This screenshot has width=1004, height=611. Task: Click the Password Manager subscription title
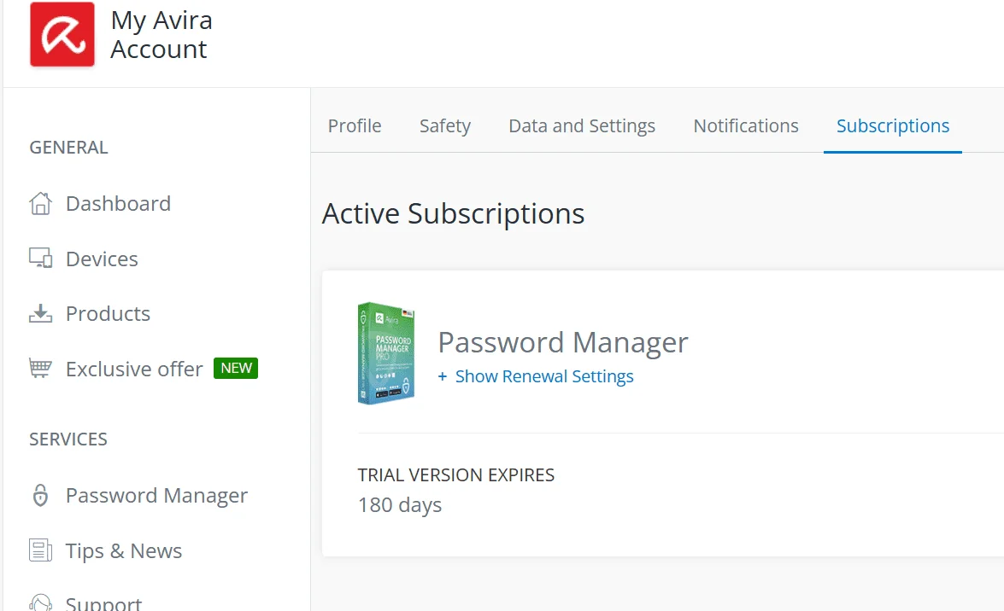coord(563,342)
